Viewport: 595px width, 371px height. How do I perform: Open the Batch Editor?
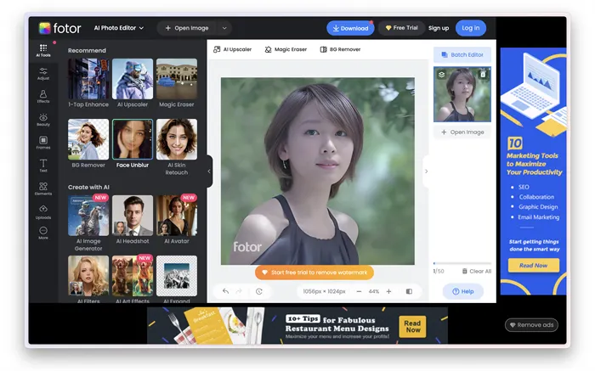pyautogui.click(x=462, y=54)
